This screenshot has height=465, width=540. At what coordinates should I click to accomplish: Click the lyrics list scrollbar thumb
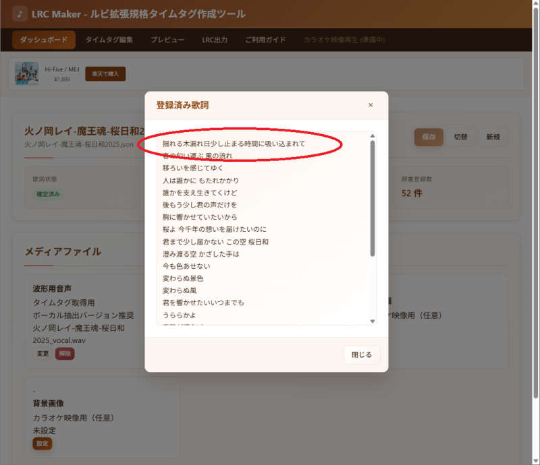coord(373,199)
